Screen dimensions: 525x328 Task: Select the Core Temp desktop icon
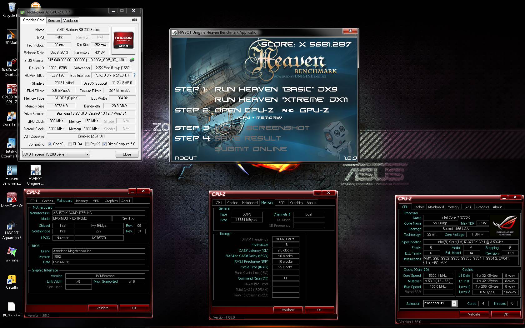(11, 119)
